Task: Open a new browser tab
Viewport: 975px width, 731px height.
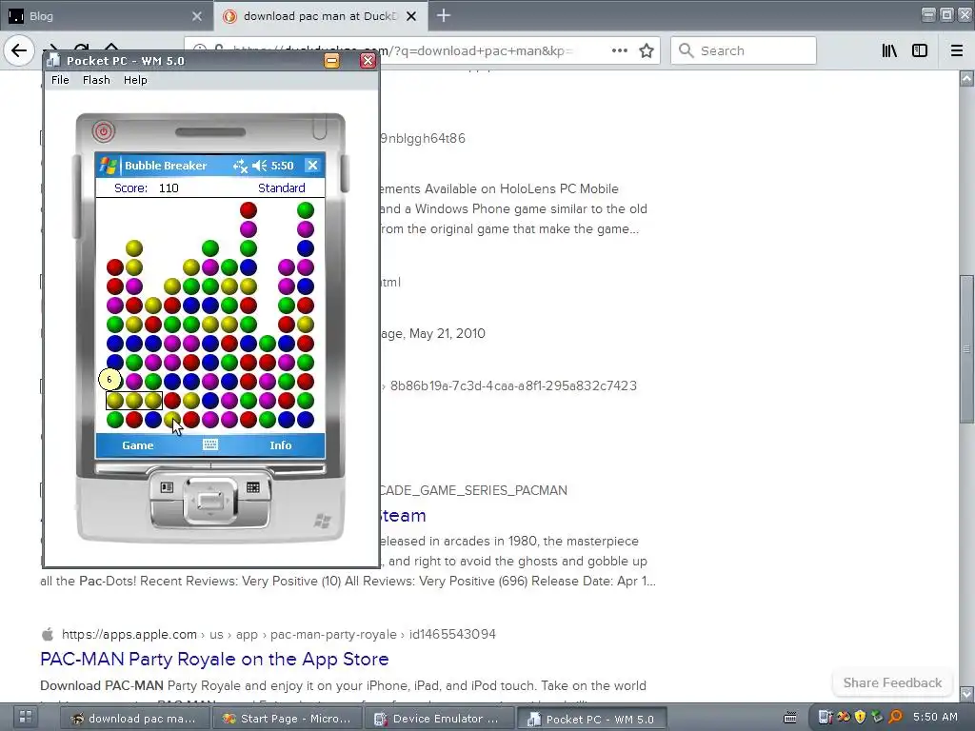Action: click(x=444, y=15)
